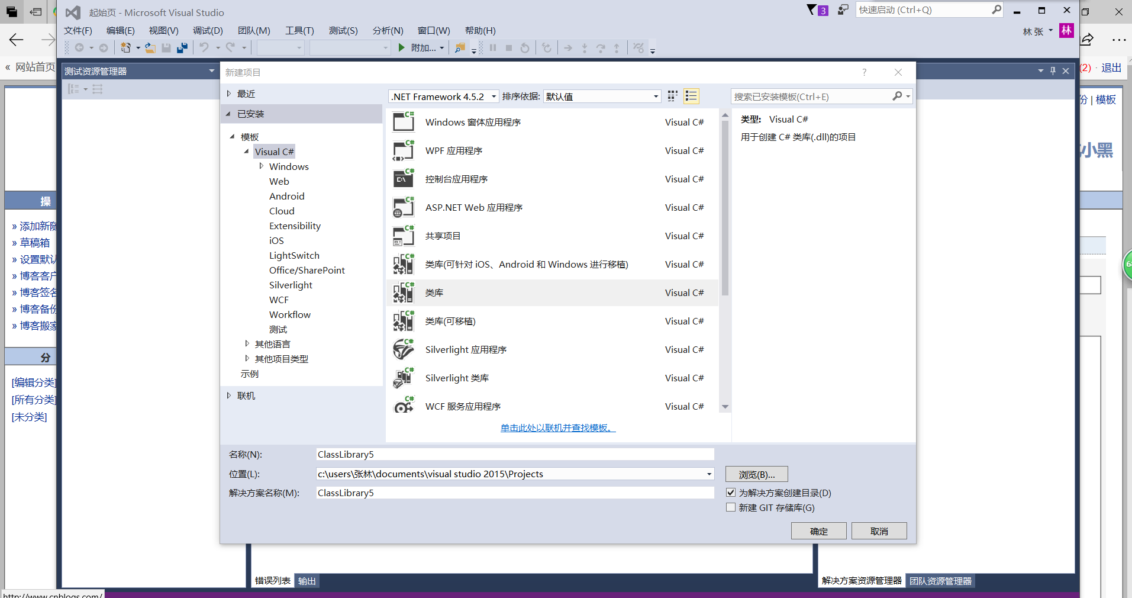The width and height of the screenshot is (1132, 598).
Task: Select the Silverlight 类库 template icon
Action: pos(404,378)
